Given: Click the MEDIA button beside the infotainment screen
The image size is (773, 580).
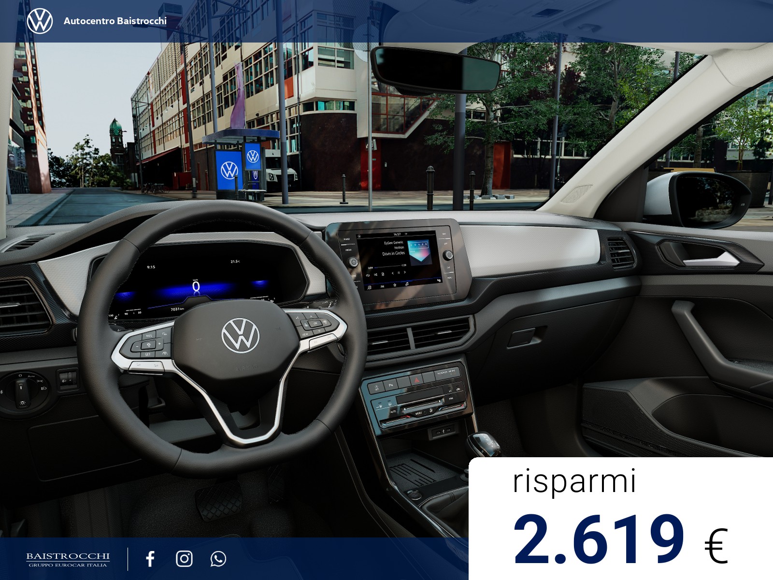Looking at the screenshot, I should [348, 250].
